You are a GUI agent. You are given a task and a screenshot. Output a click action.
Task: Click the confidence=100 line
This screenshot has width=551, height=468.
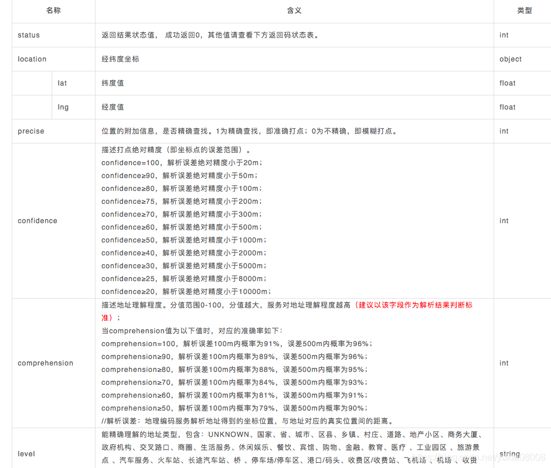click(x=182, y=163)
